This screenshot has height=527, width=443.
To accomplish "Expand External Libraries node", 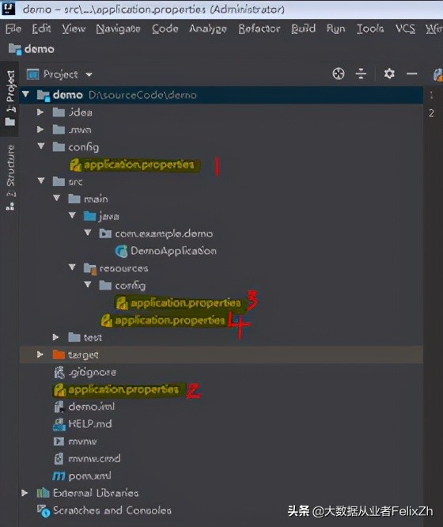I will coord(25,493).
